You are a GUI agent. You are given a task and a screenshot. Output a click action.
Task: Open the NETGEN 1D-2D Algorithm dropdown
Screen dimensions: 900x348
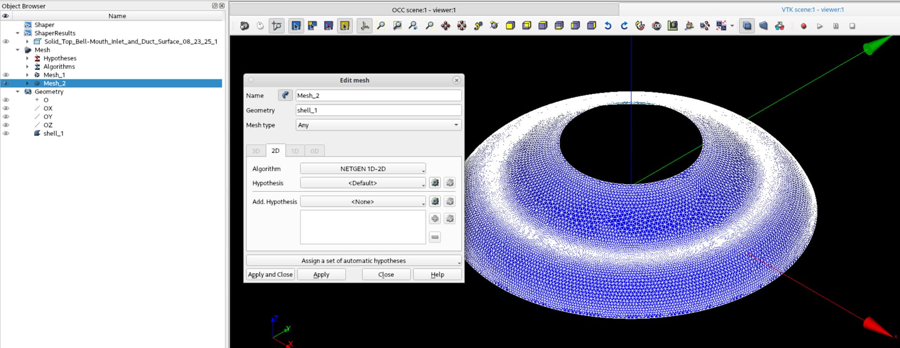pyautogui.click(x=363, y=169)
